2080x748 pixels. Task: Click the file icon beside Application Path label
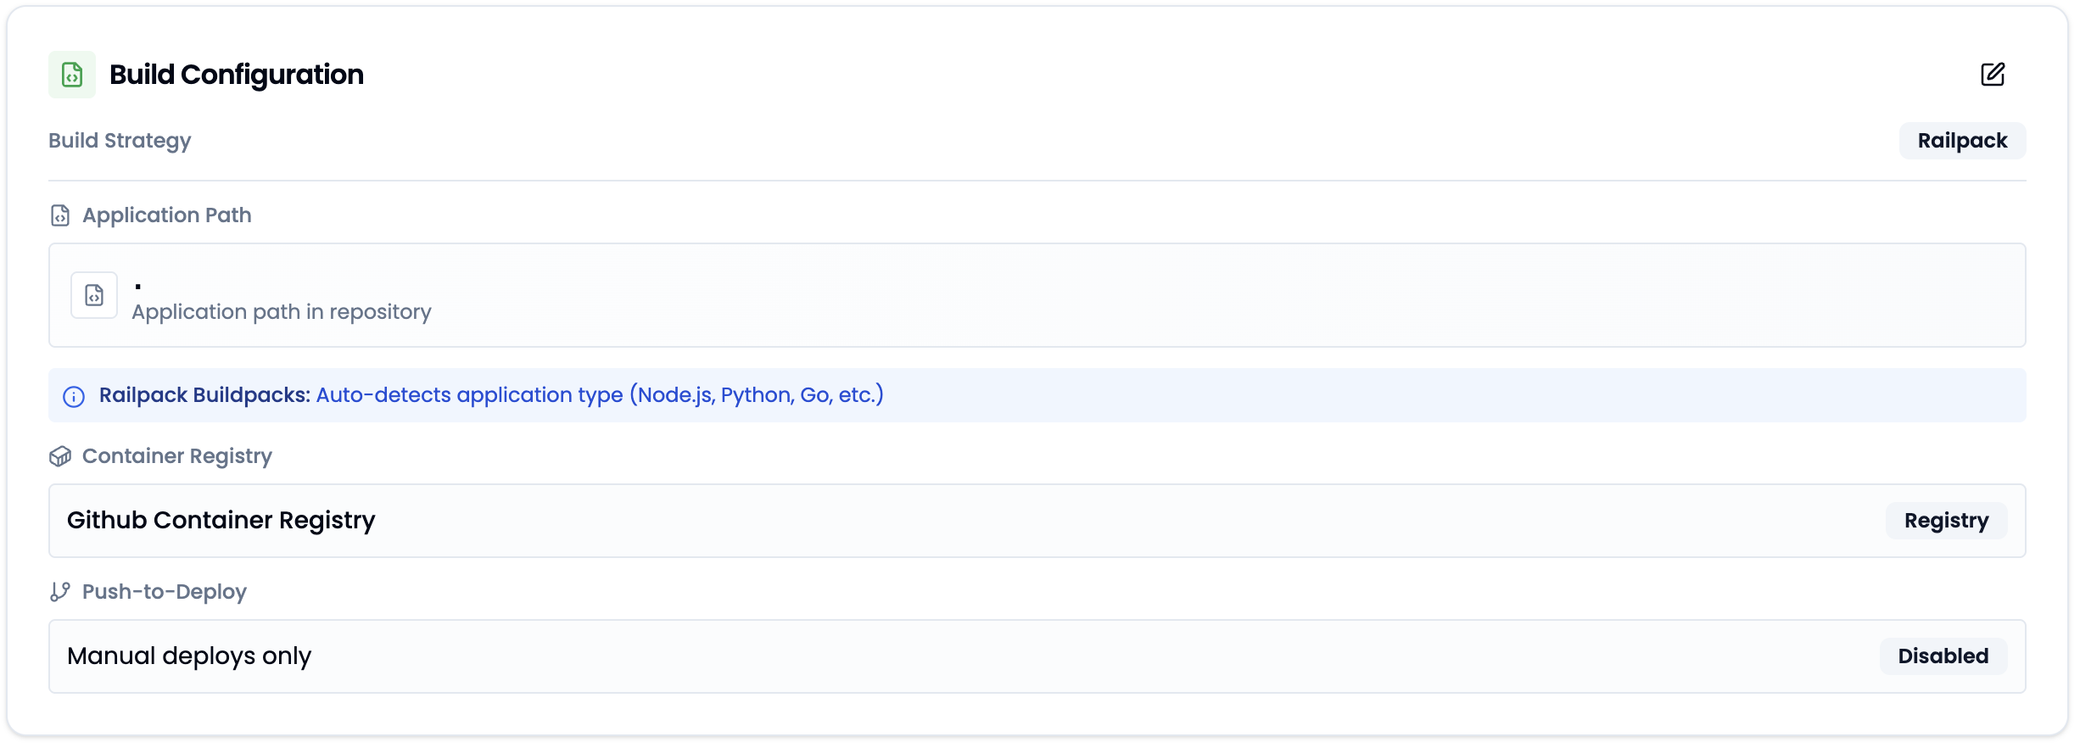60,215
